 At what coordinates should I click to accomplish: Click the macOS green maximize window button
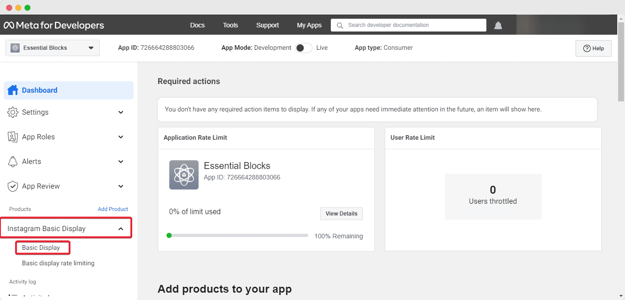coord(27,8)
